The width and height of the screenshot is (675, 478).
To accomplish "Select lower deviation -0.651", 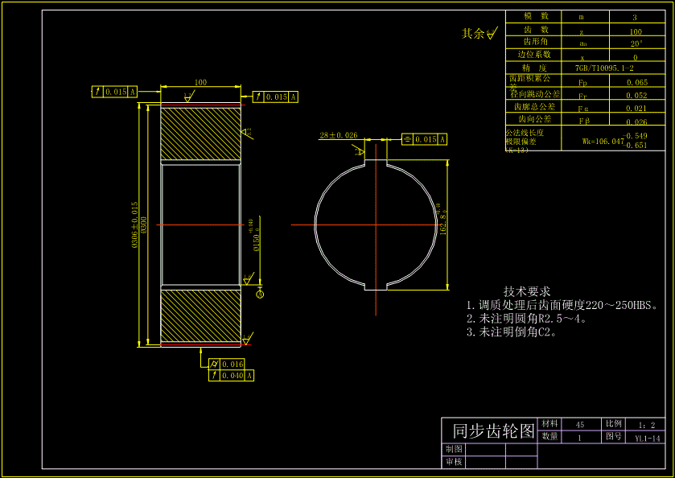I will pos(635,145).
